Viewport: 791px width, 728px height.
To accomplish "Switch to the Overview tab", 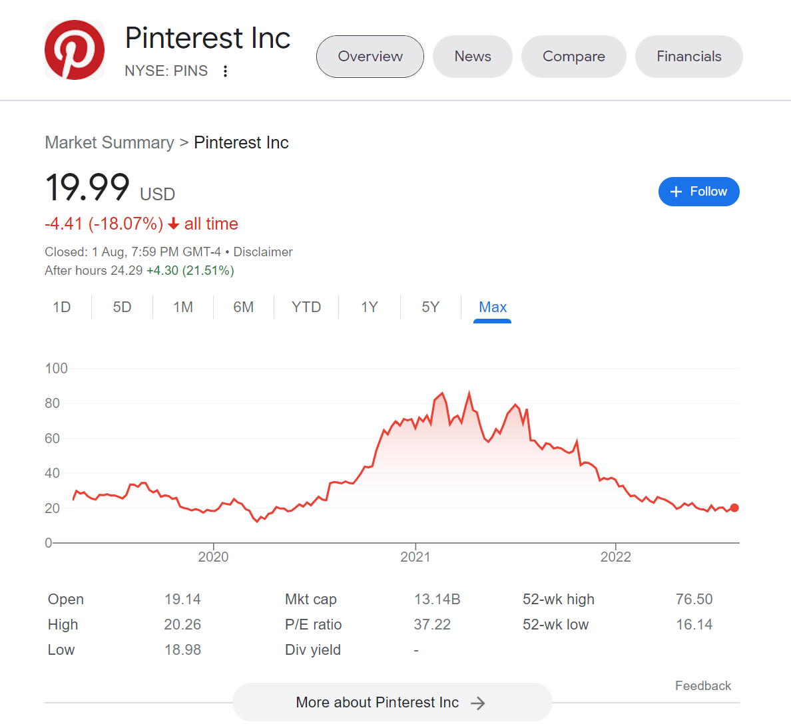I will tap(370, 57).
